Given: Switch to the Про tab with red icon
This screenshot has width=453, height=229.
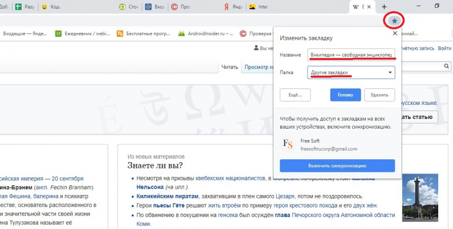Looking at the screenshot, I should (181, 7).
